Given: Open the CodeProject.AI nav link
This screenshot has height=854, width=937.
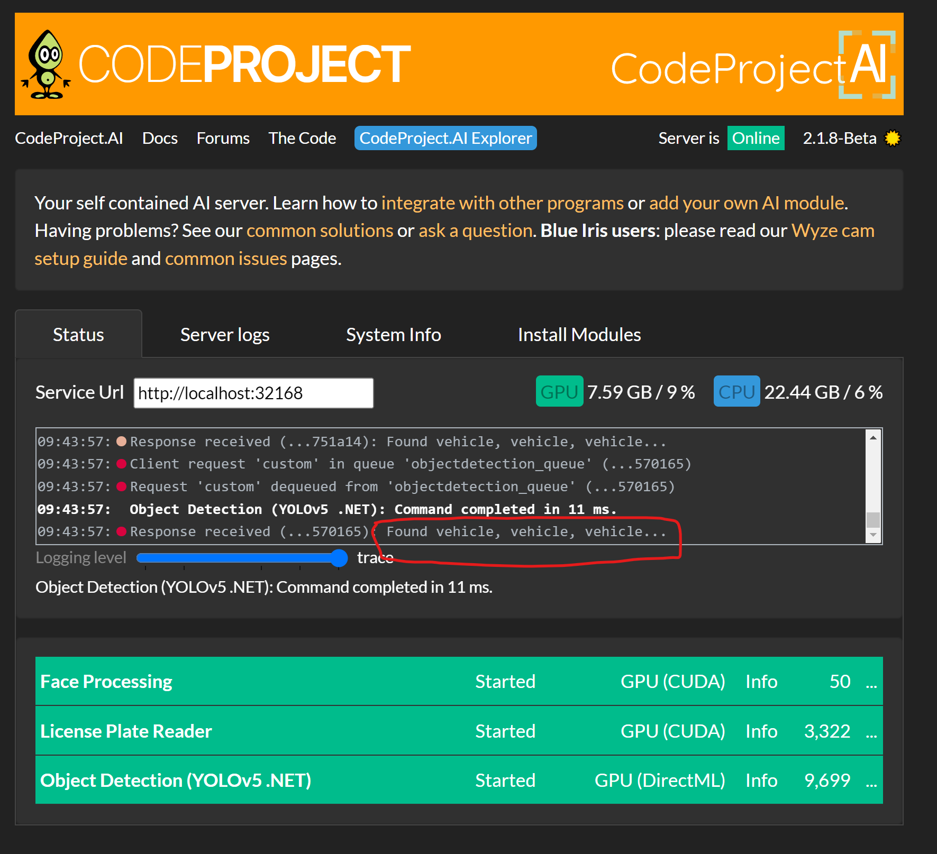Looking at the screenshot, I should click(69, 138).
